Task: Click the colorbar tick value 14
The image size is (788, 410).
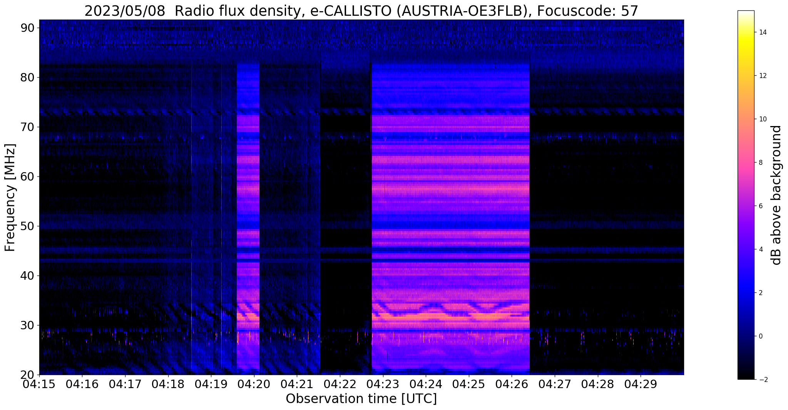Action: click(762, 32)
